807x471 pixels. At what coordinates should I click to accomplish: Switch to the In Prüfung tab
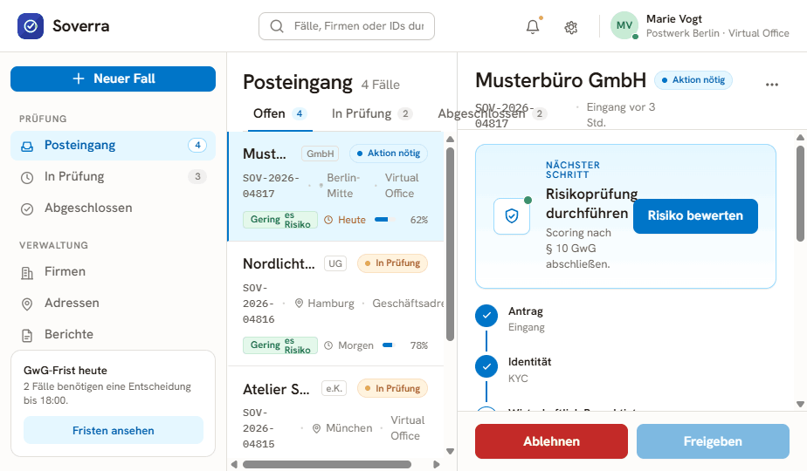[372, 113]
